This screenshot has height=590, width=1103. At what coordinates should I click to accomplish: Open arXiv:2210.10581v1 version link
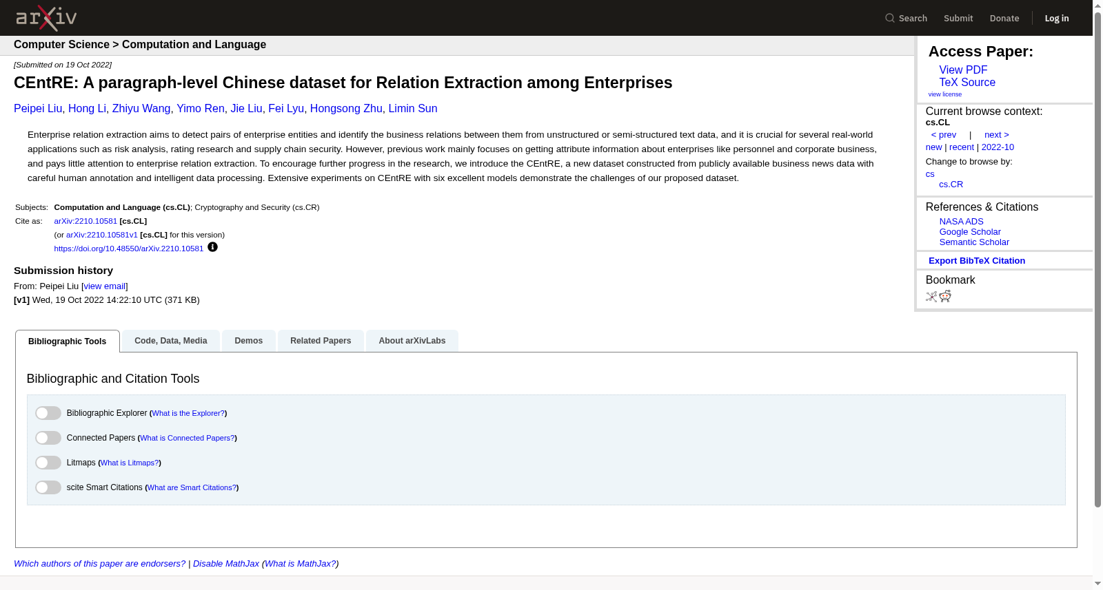point(102,235)
